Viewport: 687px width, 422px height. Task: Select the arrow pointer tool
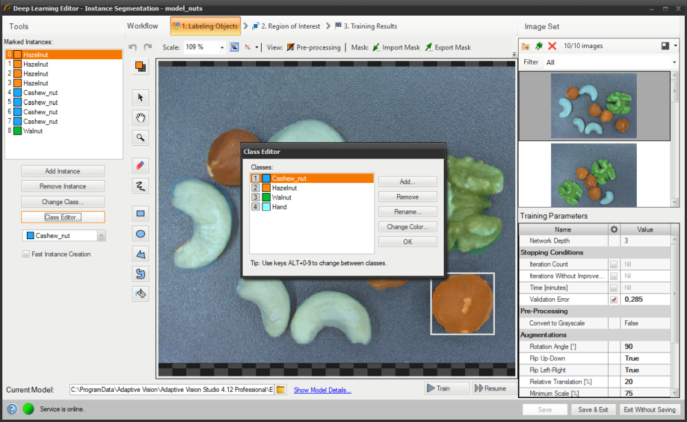[x=140, y=98]
